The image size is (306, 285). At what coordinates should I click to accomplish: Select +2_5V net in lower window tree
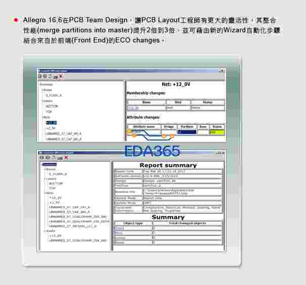(x=55, y=203)
